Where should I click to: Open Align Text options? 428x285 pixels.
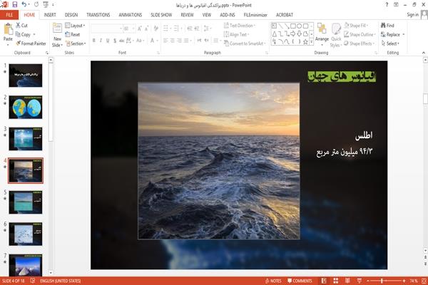coord(236,34)
